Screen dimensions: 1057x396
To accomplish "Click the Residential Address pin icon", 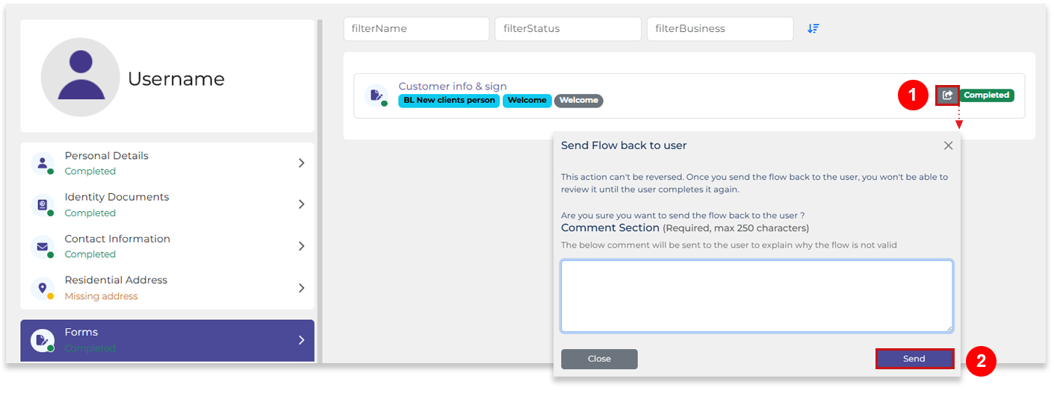I will tap(43, 288).
